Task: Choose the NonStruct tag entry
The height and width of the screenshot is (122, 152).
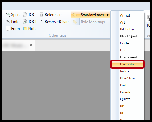Action: (127, 78)
